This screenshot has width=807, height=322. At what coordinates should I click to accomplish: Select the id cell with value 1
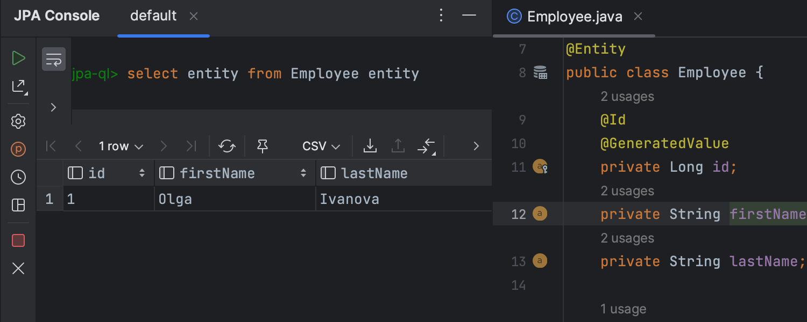click(109, 199)
